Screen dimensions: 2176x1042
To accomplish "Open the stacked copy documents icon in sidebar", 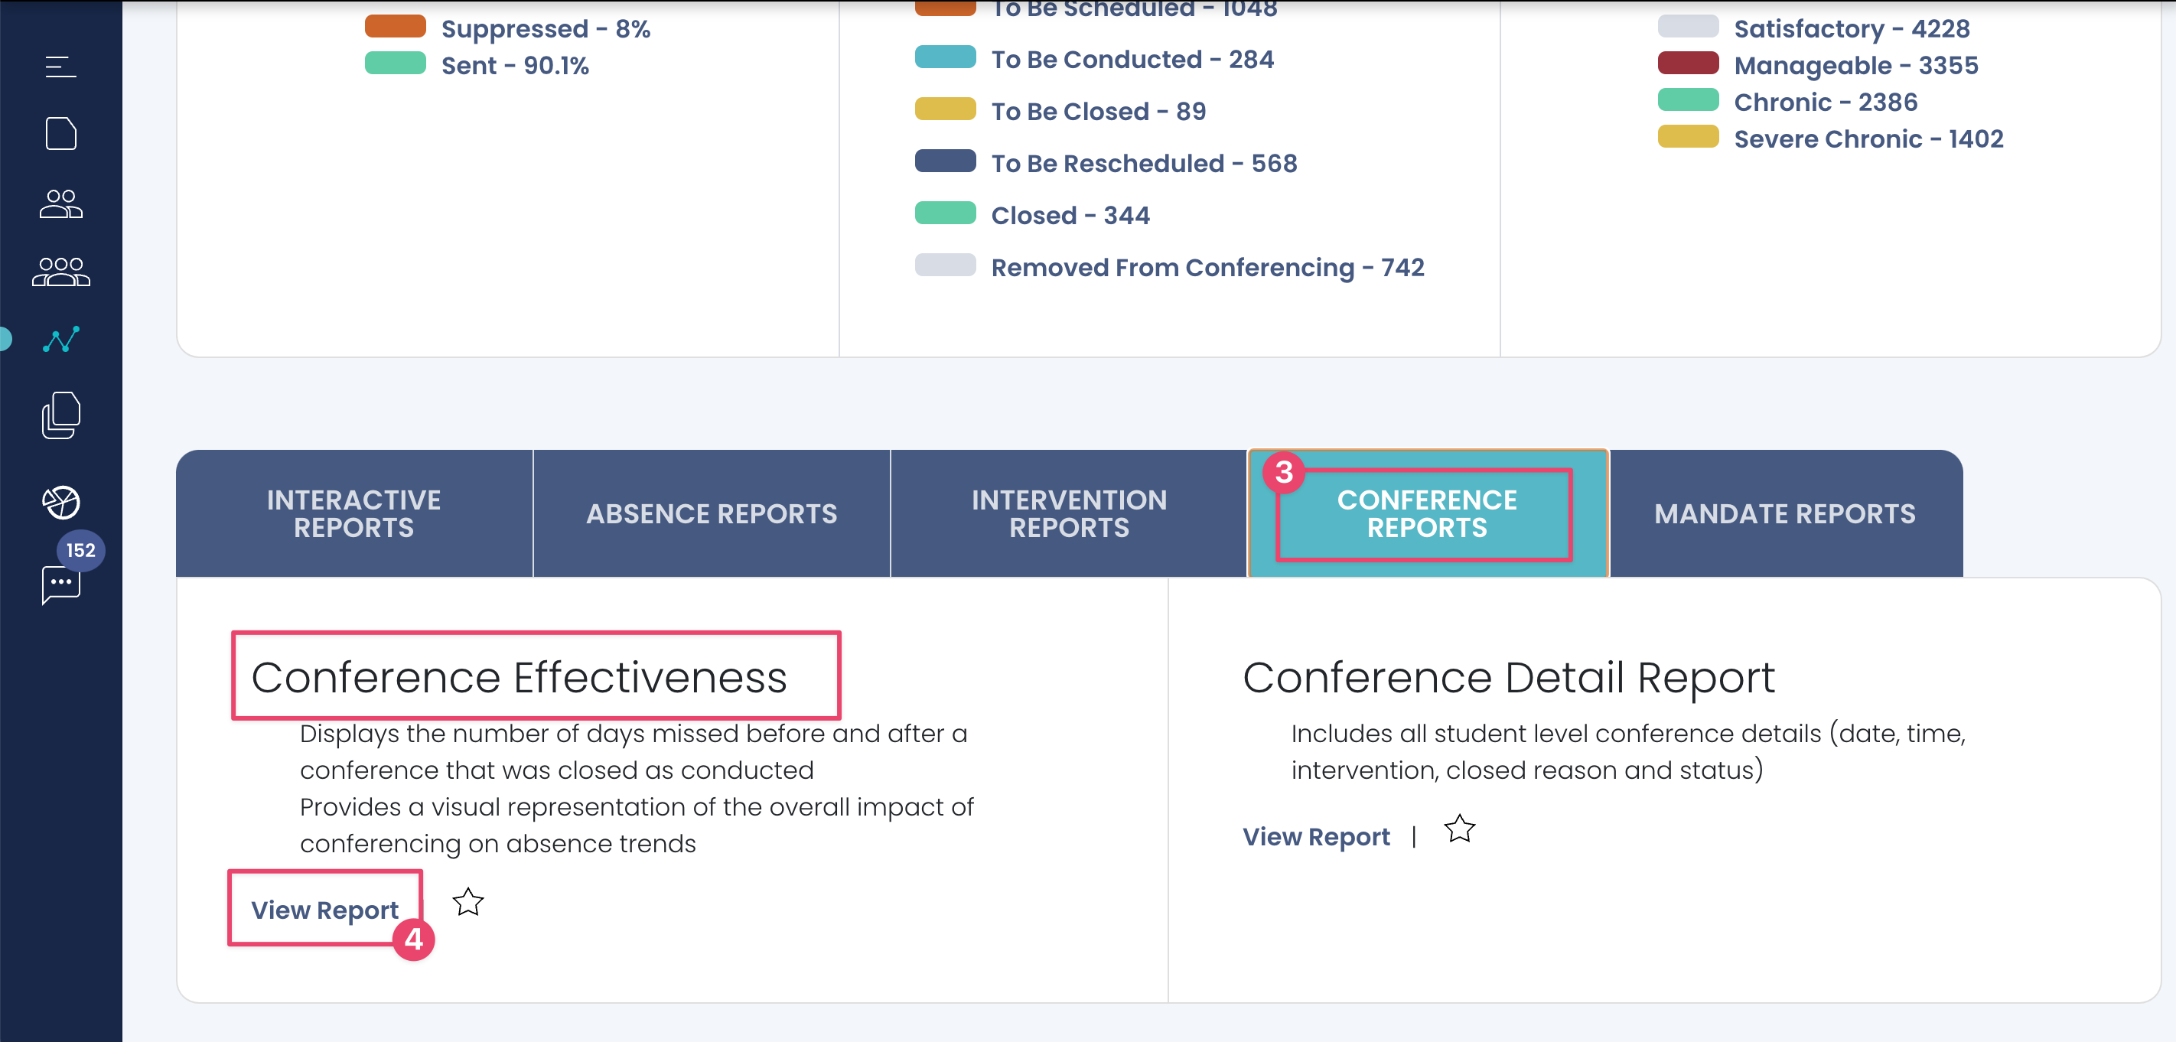I will [x=60, y=415].
